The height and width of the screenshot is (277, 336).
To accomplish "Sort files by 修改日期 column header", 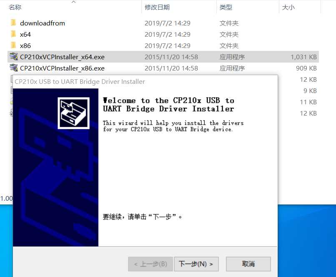I will (x=157, y=7).
